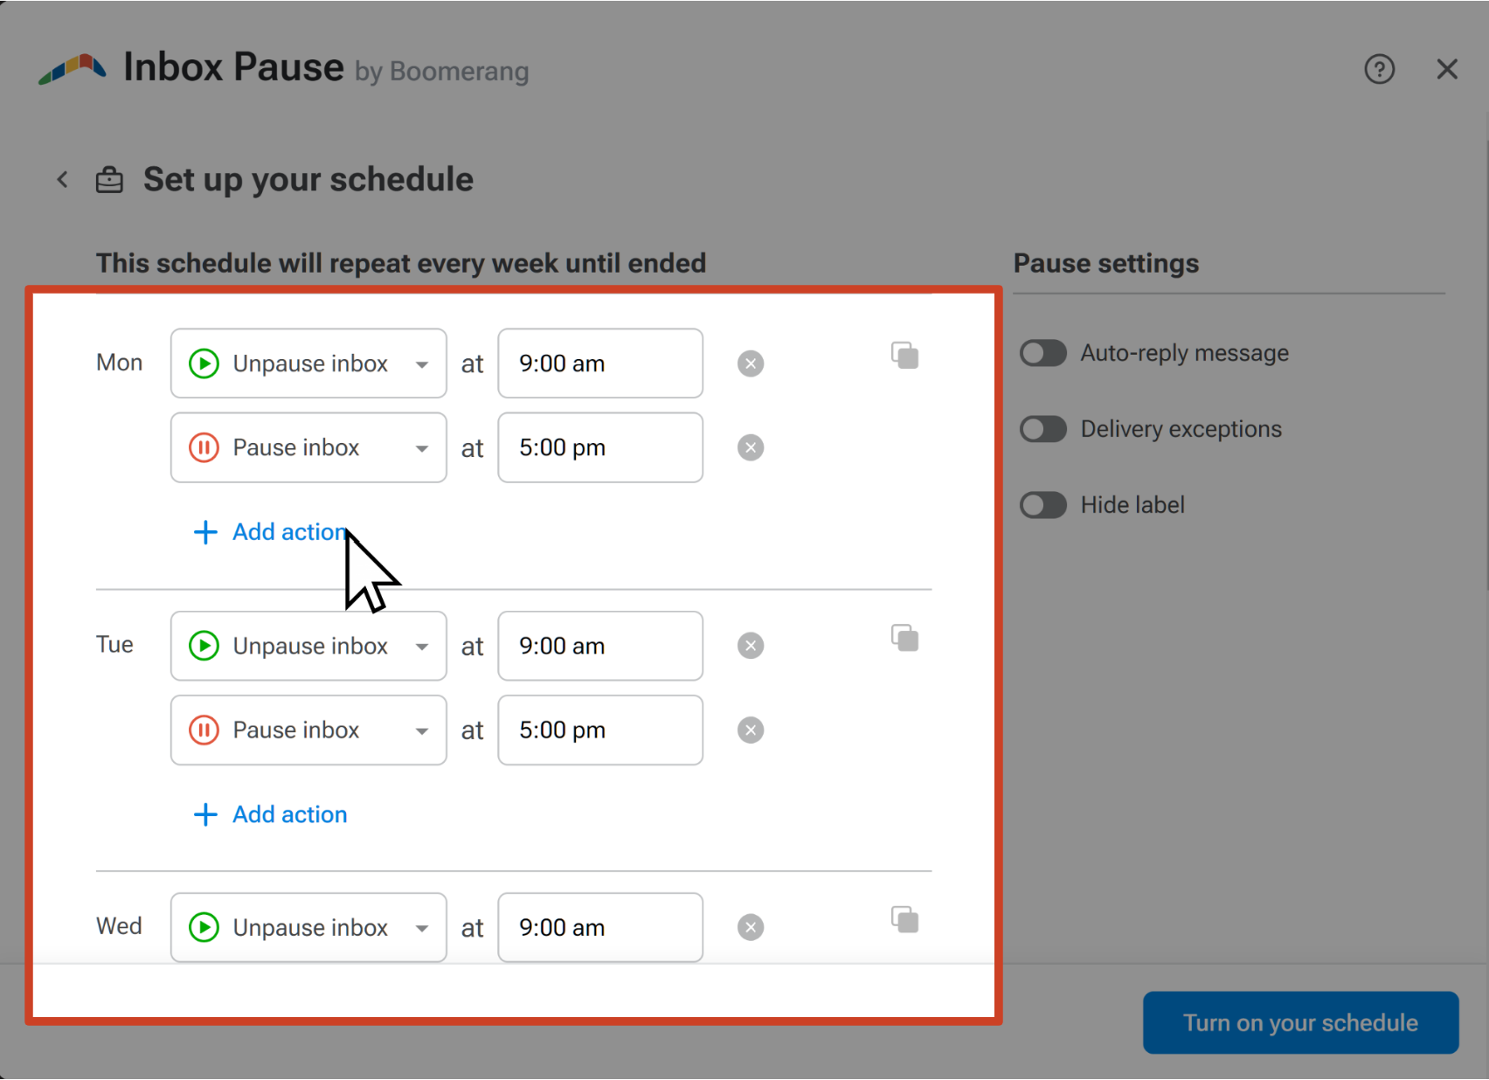Screen dimensions: 1489x1080
Task: Copy Monday's schedule with the duplicate icon
Action: point(905,356)
